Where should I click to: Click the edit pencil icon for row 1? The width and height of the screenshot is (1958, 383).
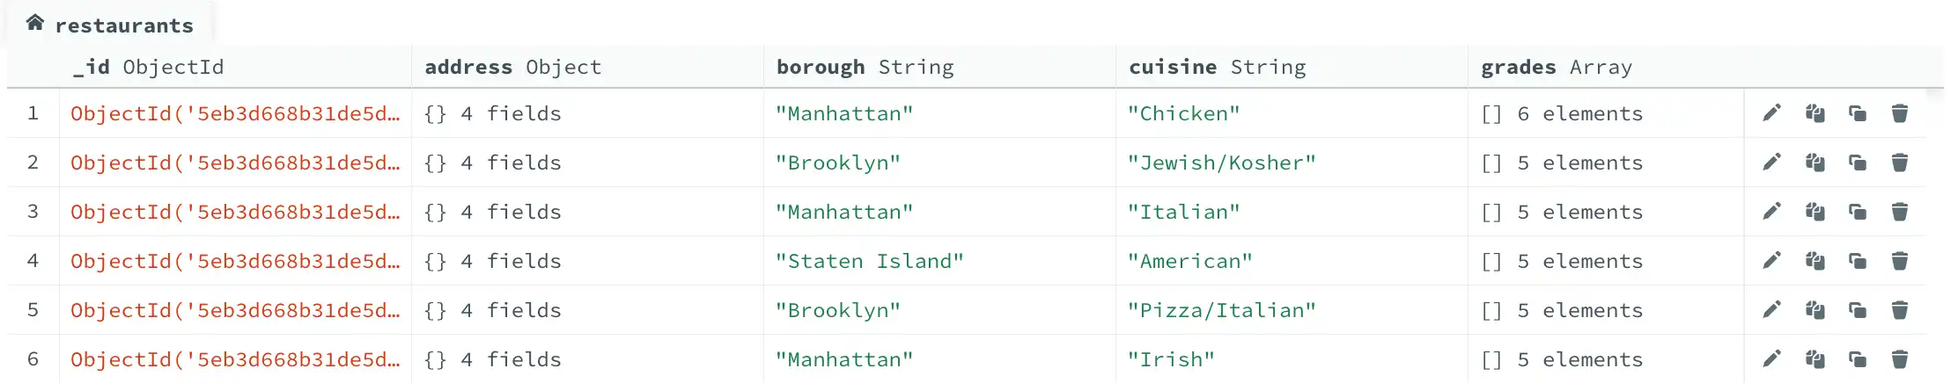pyautogui.click(x=1771, y=113)
